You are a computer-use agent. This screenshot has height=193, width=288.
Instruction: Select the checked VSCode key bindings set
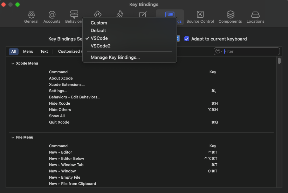click(130, 38)
